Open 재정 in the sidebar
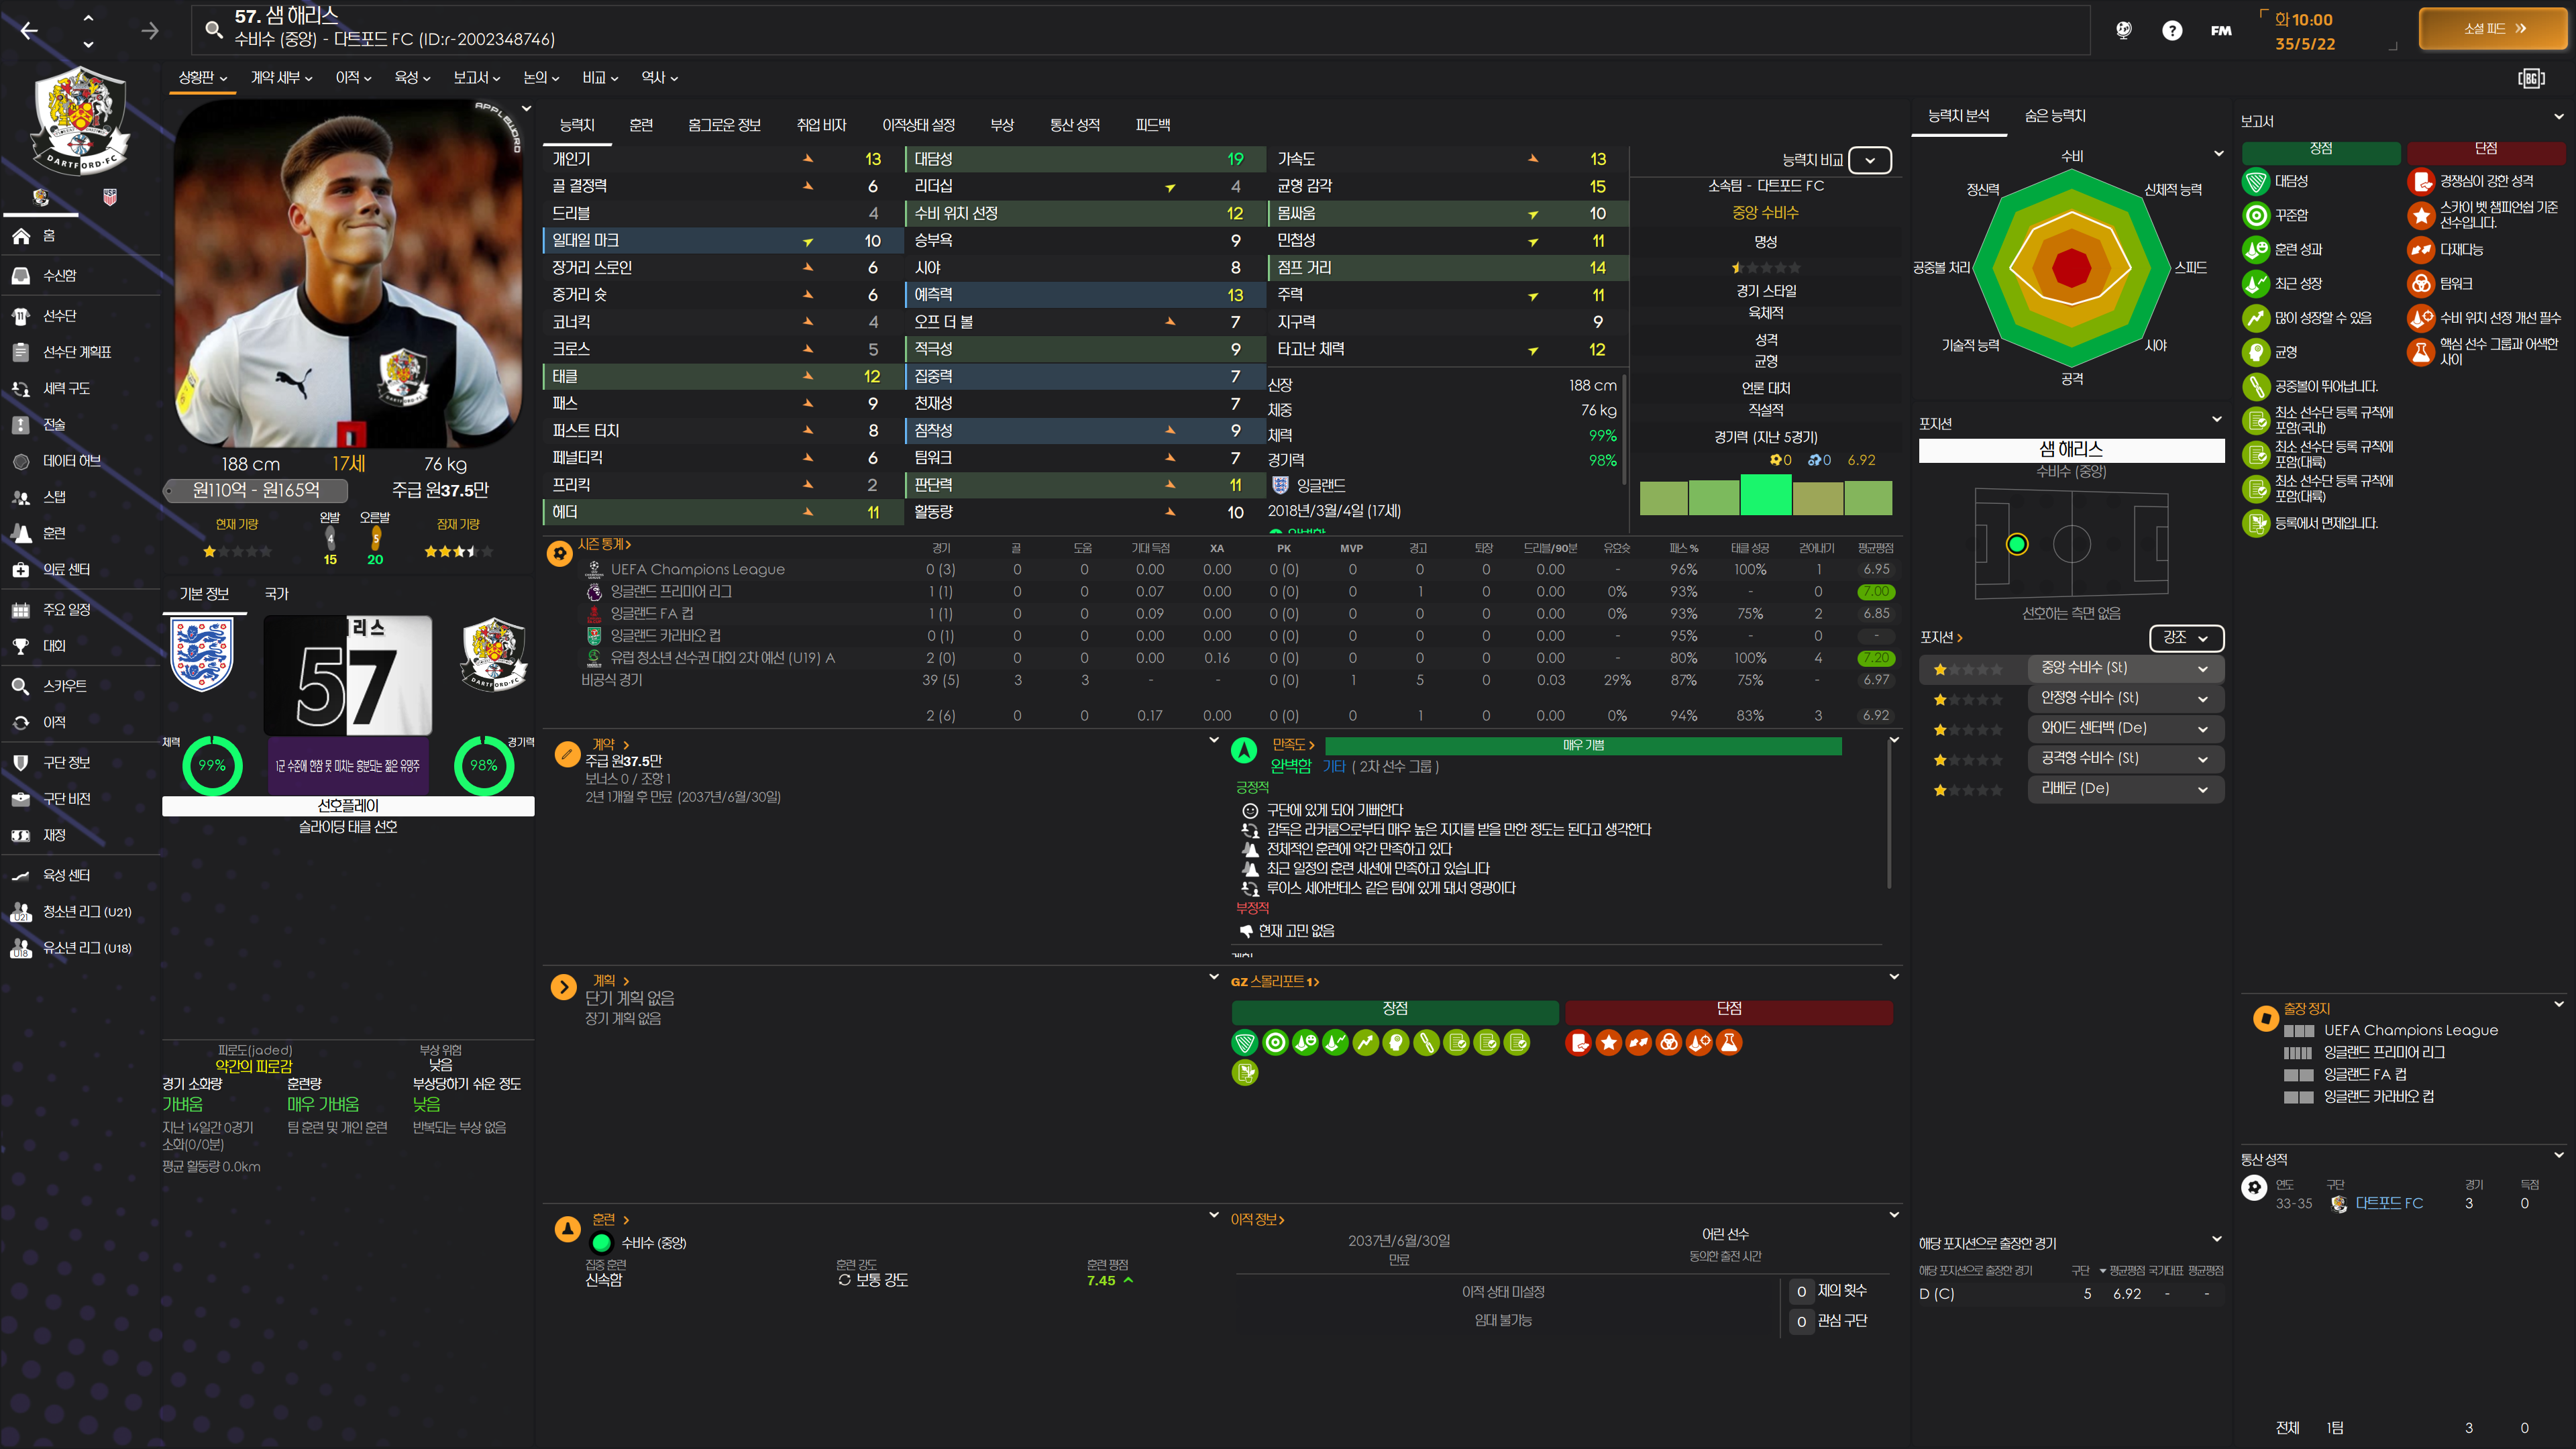 (80, 835)
